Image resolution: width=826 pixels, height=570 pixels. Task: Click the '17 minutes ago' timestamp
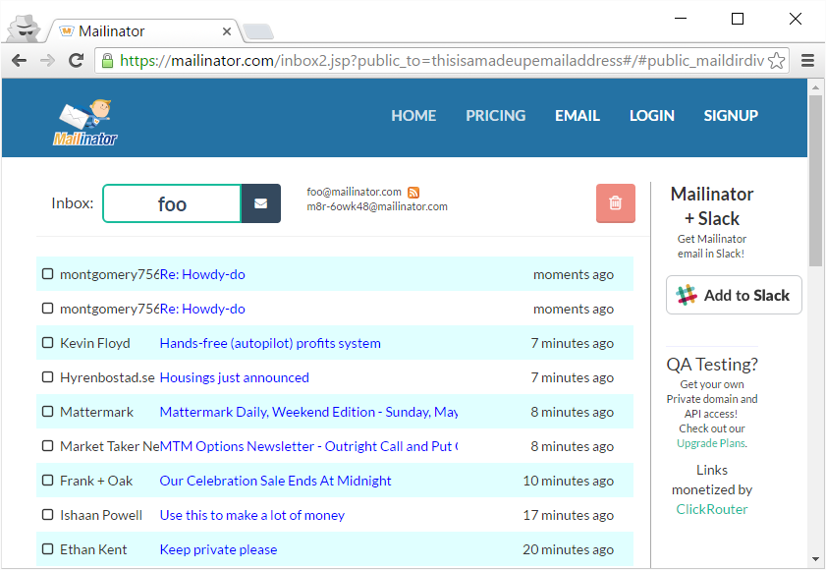pyautogui.click(x=569, y=515)
